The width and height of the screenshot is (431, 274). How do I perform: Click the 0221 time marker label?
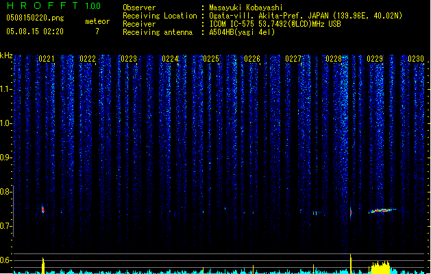pos(46,59)
